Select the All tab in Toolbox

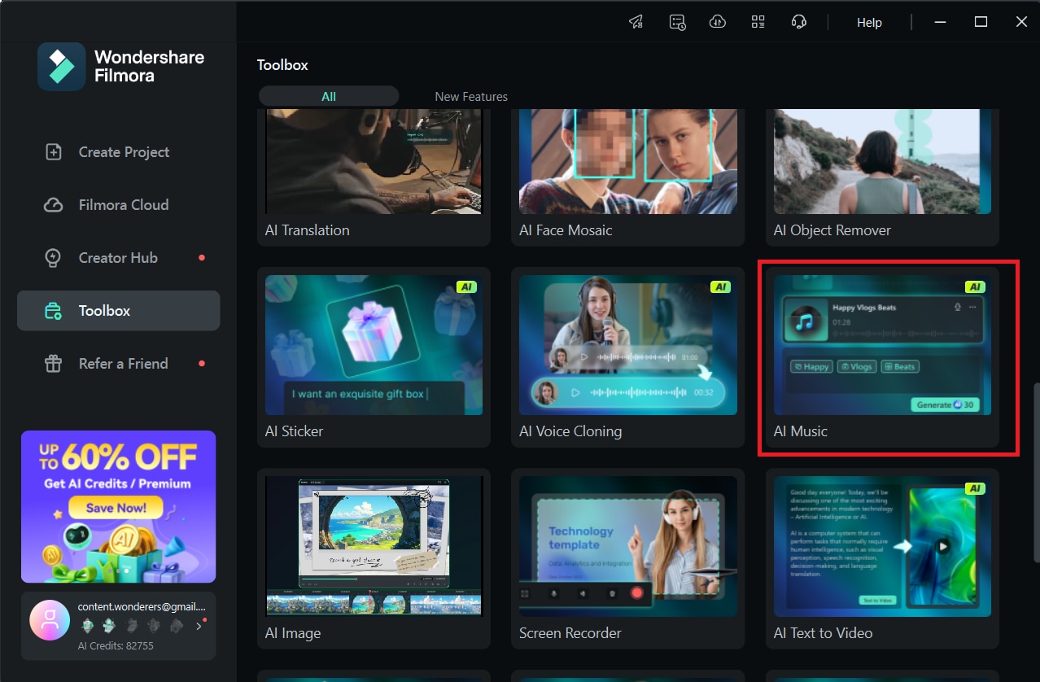tap(329, 96)
